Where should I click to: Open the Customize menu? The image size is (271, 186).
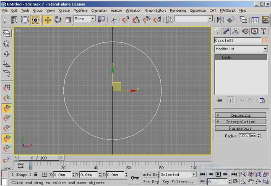coord(198,10)
